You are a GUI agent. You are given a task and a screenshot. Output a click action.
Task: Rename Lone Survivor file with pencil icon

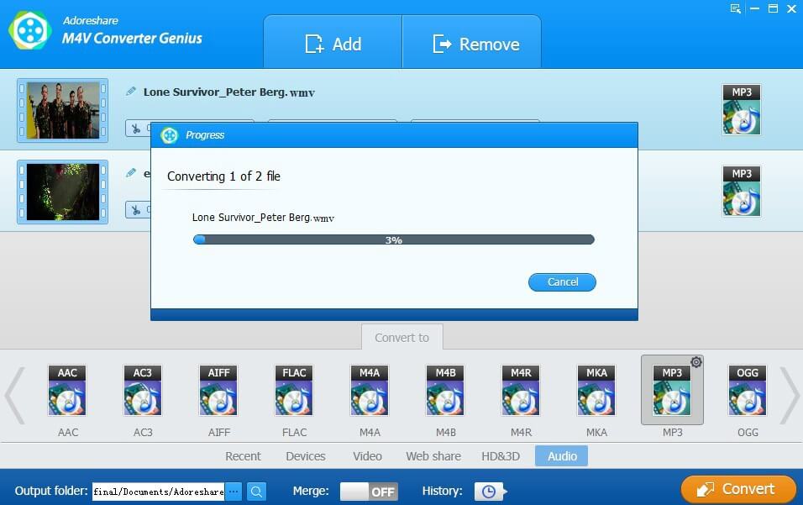pos(131,91)
